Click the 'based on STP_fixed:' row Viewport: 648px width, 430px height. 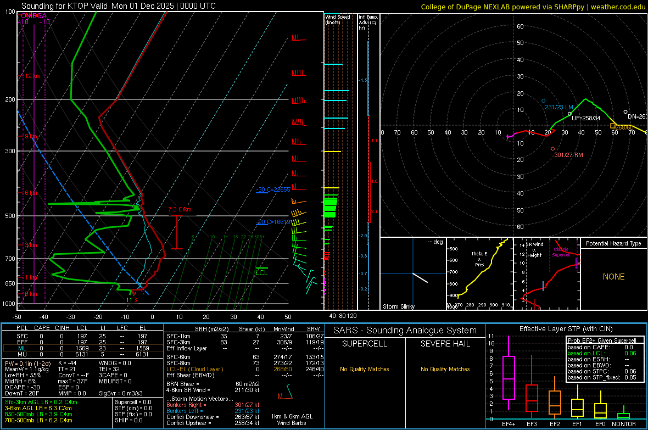click(602, 377)
